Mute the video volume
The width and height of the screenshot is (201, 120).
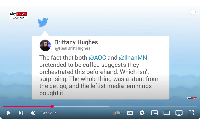(33, 113)
